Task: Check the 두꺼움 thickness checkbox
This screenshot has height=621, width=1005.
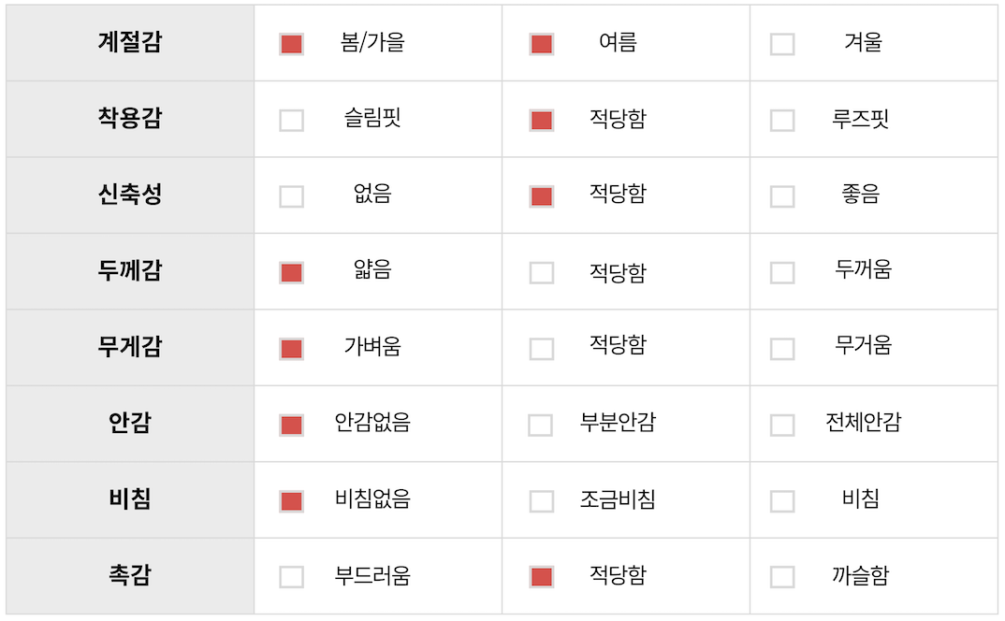Action: [782, 273]
